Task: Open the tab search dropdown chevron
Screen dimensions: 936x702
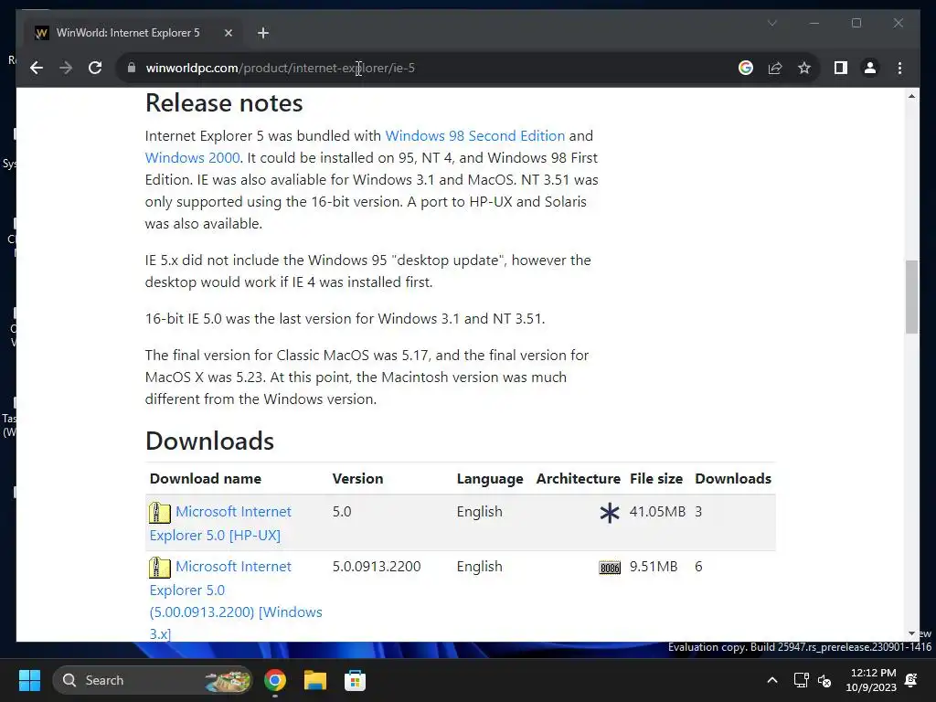Action: tap(771, 23)
